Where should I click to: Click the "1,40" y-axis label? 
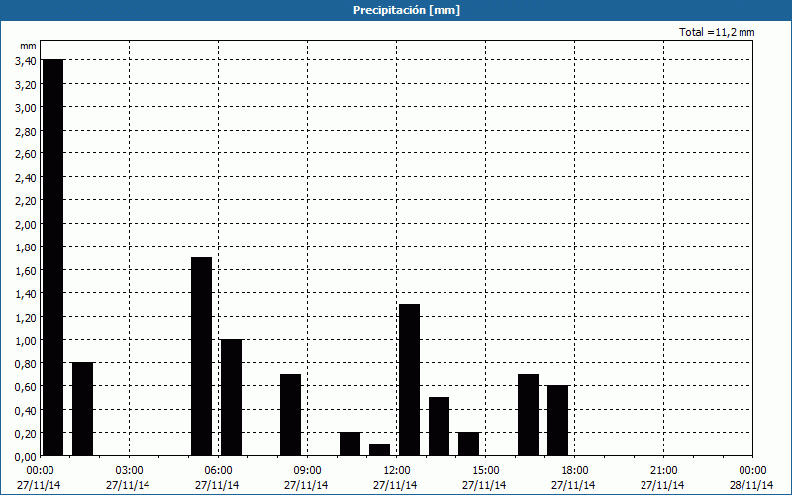(26, 293)
